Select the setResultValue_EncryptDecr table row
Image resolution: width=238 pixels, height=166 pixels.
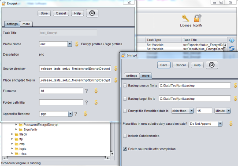click(180, 49)
